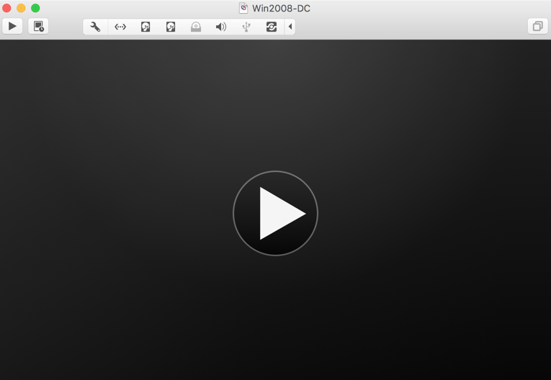The width and height of the screenshot is (551, 380).
Task: Close the Win2008-DC window with red button
Action: [6, 8]
